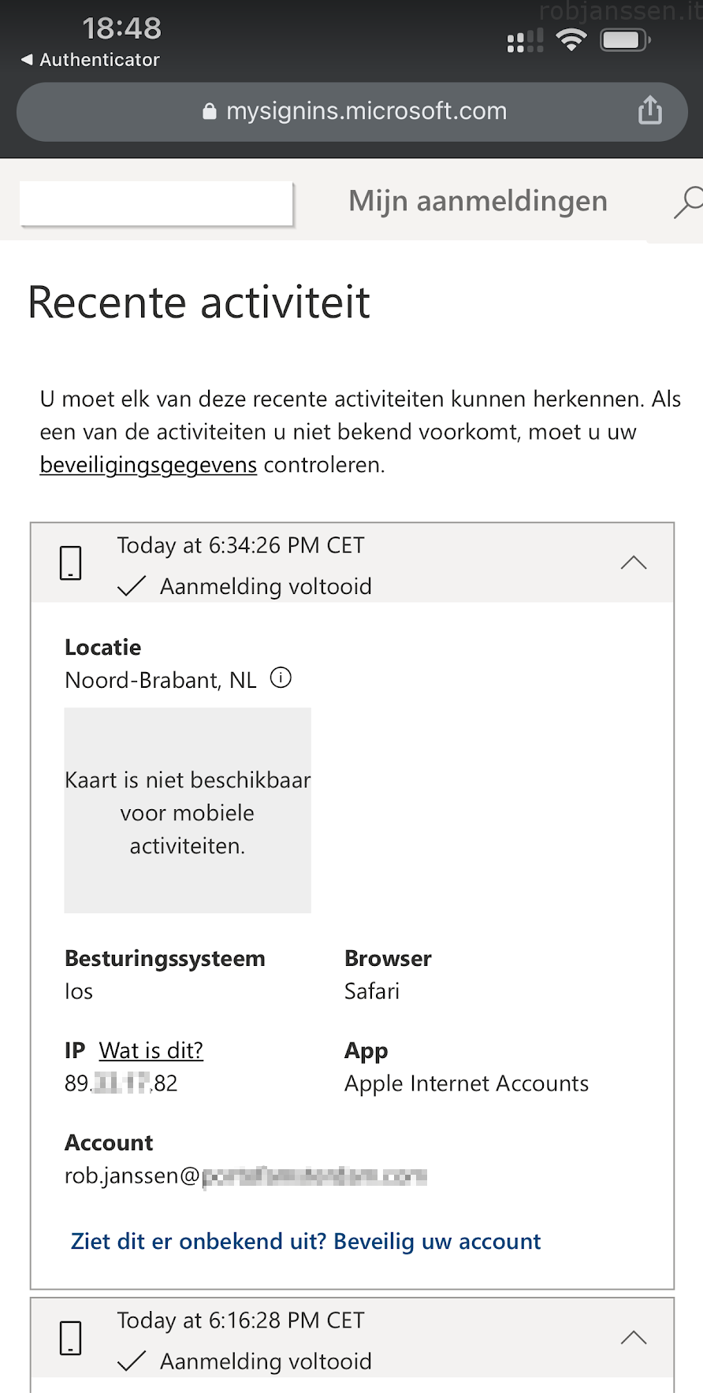Tap the blurred account email rob.janssen@
This screenshot has height=1393, width=703.
[x=245, y=1176]
